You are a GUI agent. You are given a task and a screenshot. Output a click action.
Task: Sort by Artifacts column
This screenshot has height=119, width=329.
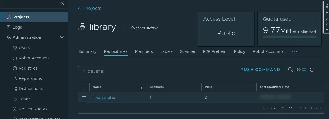click(x=157, y=87)
